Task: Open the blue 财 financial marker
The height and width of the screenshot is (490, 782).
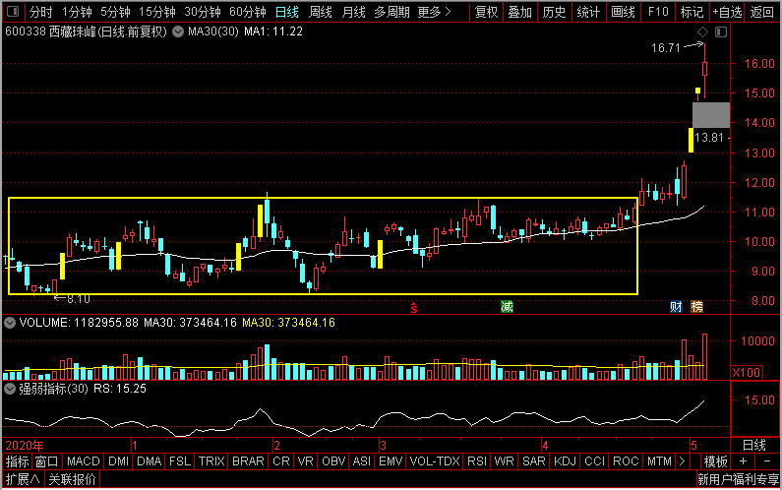Action: (676, 306)
